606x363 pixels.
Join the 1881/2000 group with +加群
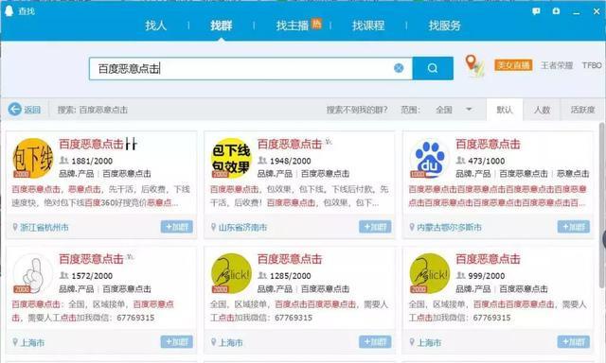[177, 227]
